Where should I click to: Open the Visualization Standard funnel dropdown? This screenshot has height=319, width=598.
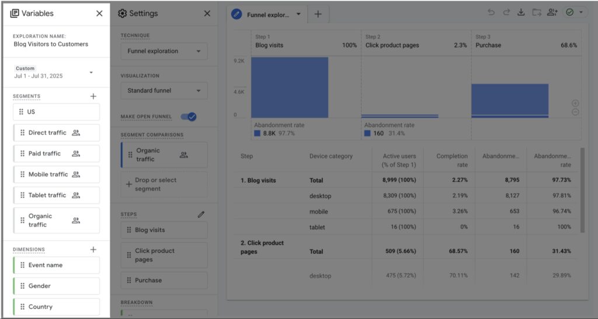[x=164, y=91]
